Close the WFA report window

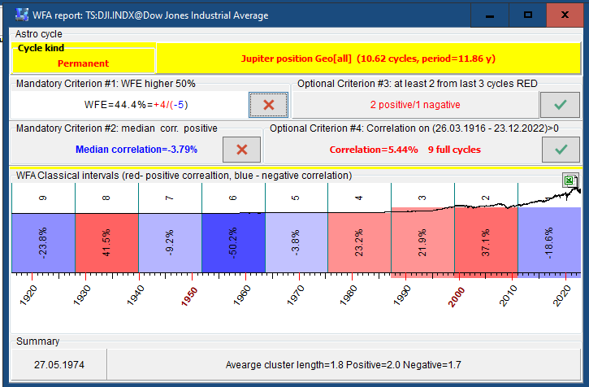(565, 15)
